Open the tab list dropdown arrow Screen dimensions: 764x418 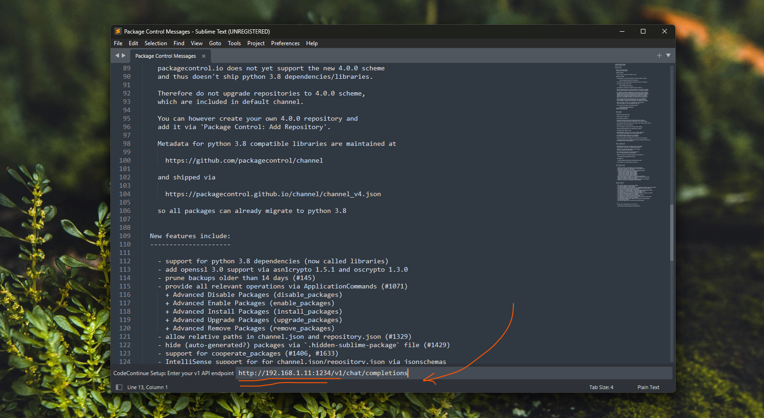668,55
